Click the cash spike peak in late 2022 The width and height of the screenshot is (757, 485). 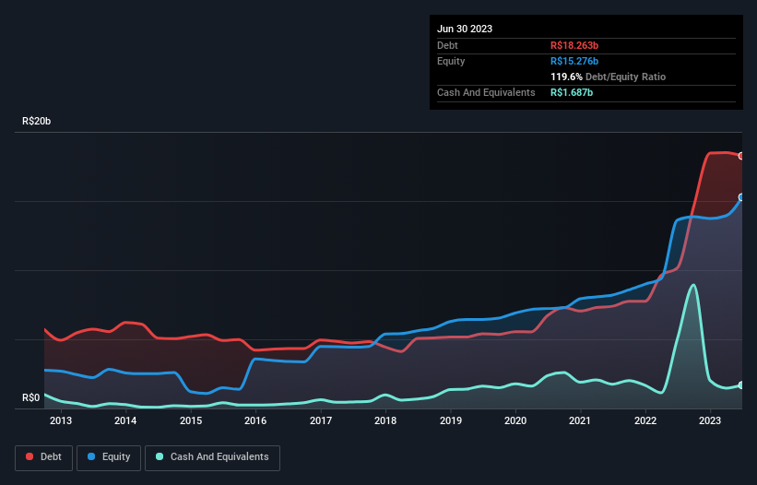[693, 285]
